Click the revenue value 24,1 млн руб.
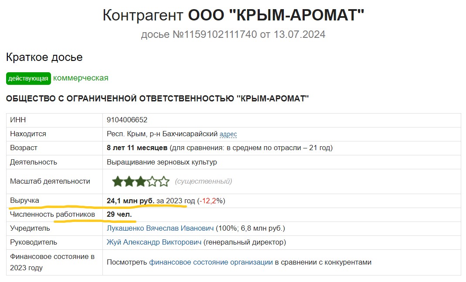Screen dimensions: 466x282 pyautogui.click(x=130, y=201)
